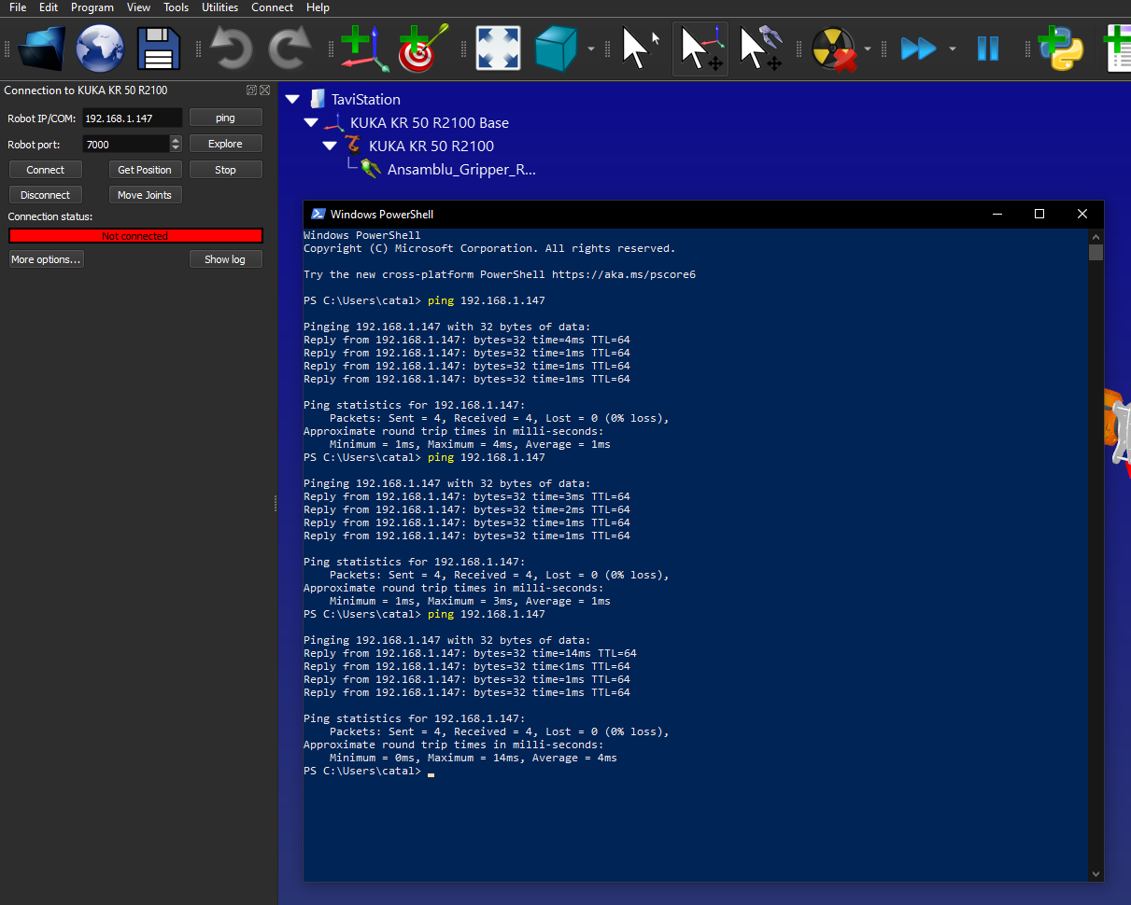Open the Utilities menu
The image size is (1131, 905).
point(220,7)
